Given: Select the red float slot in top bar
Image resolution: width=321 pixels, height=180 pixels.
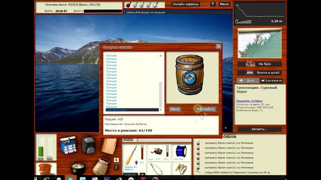Looking at the screenshot, I should click(x=128, y=4).
